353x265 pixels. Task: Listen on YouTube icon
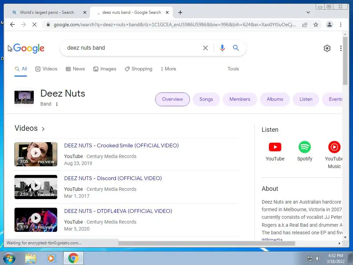pos(275,147)
